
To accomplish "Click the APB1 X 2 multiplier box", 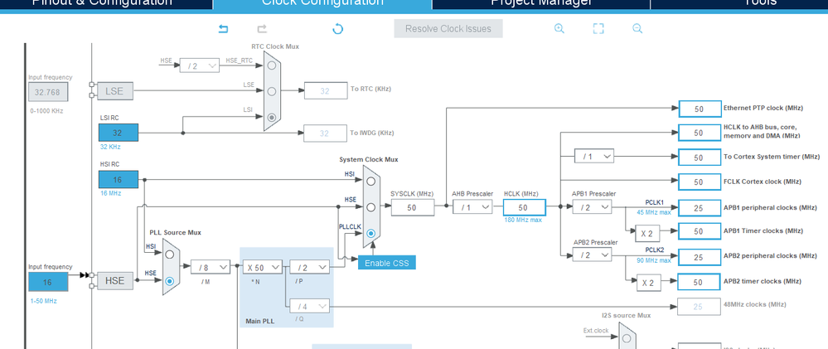I will point(646,233).
